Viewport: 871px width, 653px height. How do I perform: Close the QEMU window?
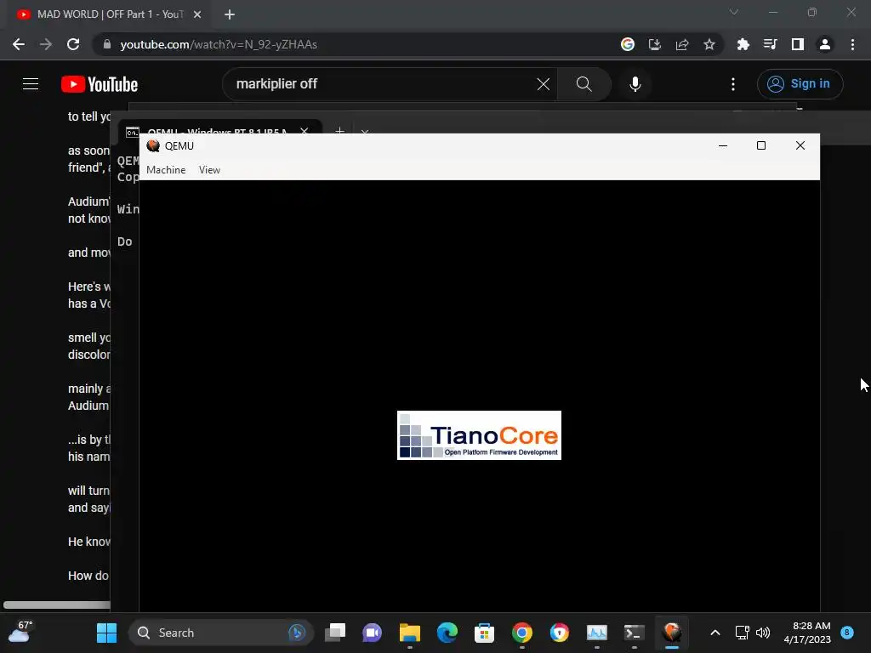click(800, 145)
